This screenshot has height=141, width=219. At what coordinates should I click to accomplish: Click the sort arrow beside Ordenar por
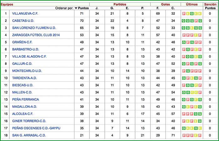point(76,8)
